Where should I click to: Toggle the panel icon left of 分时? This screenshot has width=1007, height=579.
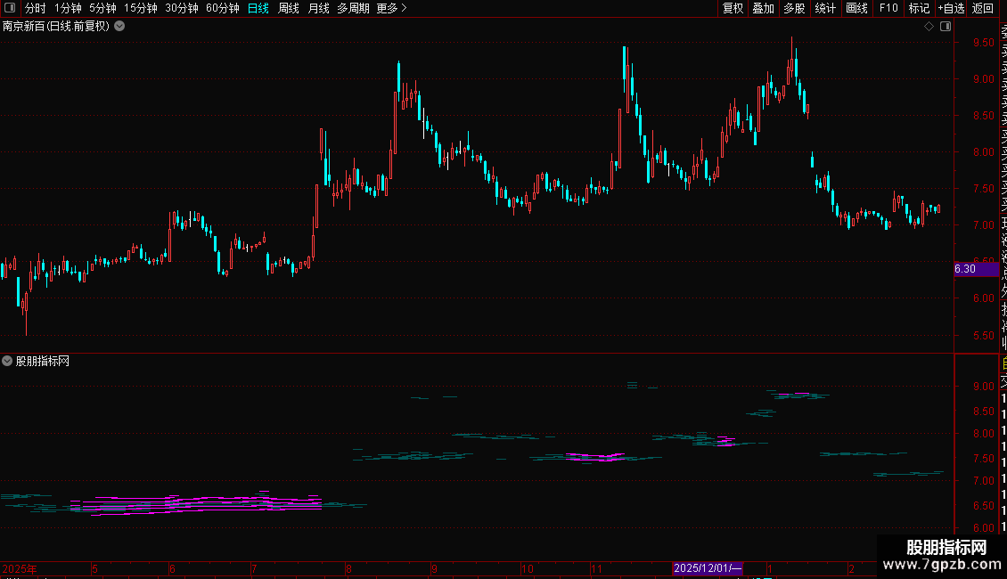[x=10, y=8]
